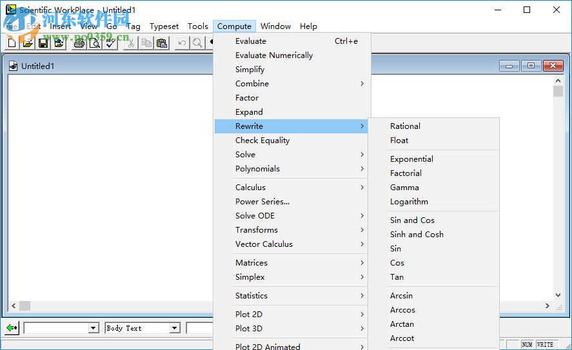Save the document with the floppy disk icon
Viewport: 572px width, 350px height.
pyautogui.click(x=43, y=43)
